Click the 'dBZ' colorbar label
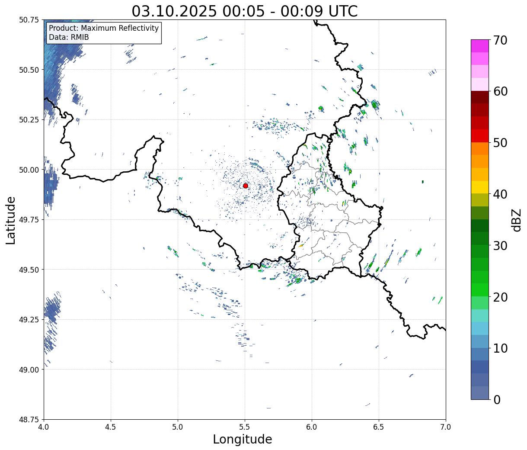The width and height of the screenshot is (527, 450). point(516,219)
